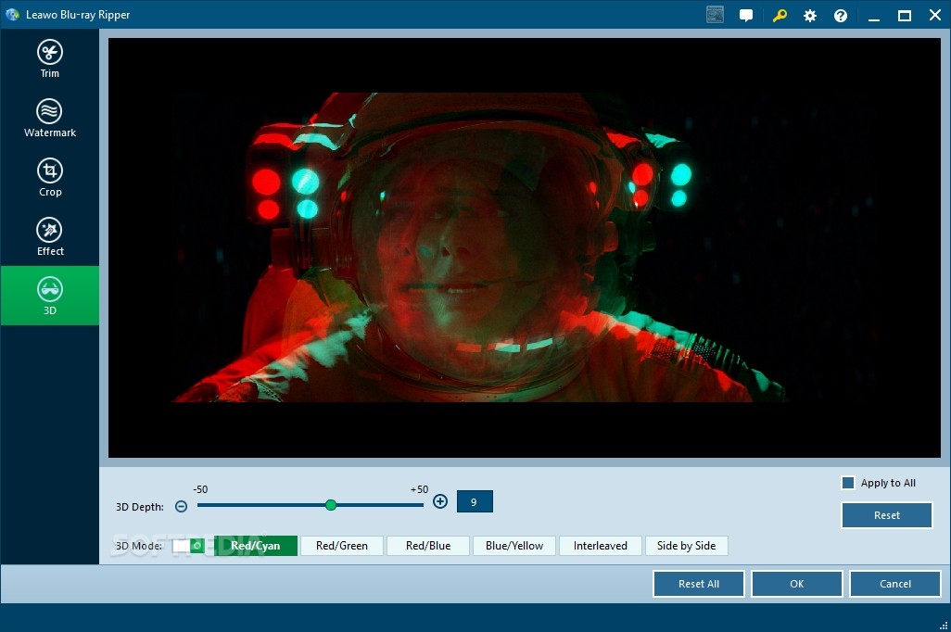Viewport: 951px width, 632px height.
Task: Click the Cancel button
Action: pyautogui.click(x=895, y=584)
